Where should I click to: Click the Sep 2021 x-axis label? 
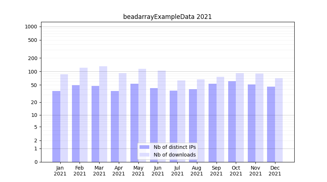216,171
